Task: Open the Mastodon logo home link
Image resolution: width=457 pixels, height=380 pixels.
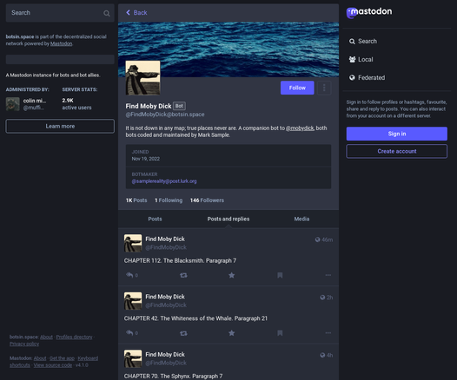Action: (369, 12)
